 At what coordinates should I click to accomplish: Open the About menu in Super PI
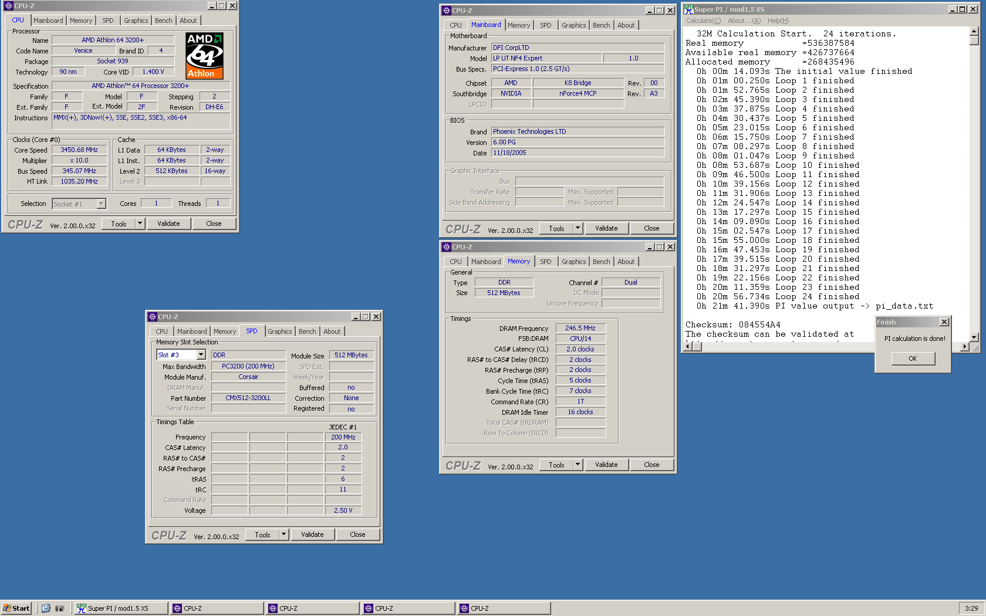744,21
